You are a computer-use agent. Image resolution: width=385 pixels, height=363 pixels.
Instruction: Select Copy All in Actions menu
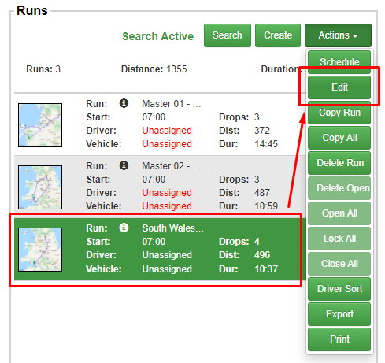pyautogui.click(x=339, y=138)
